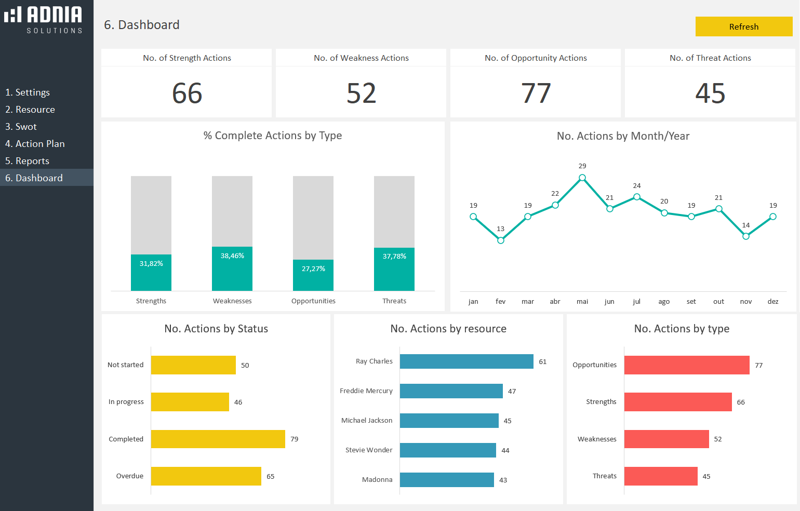Click the mai peak data point 29
This screenshot has height=511, width=800.
(582, 178)
